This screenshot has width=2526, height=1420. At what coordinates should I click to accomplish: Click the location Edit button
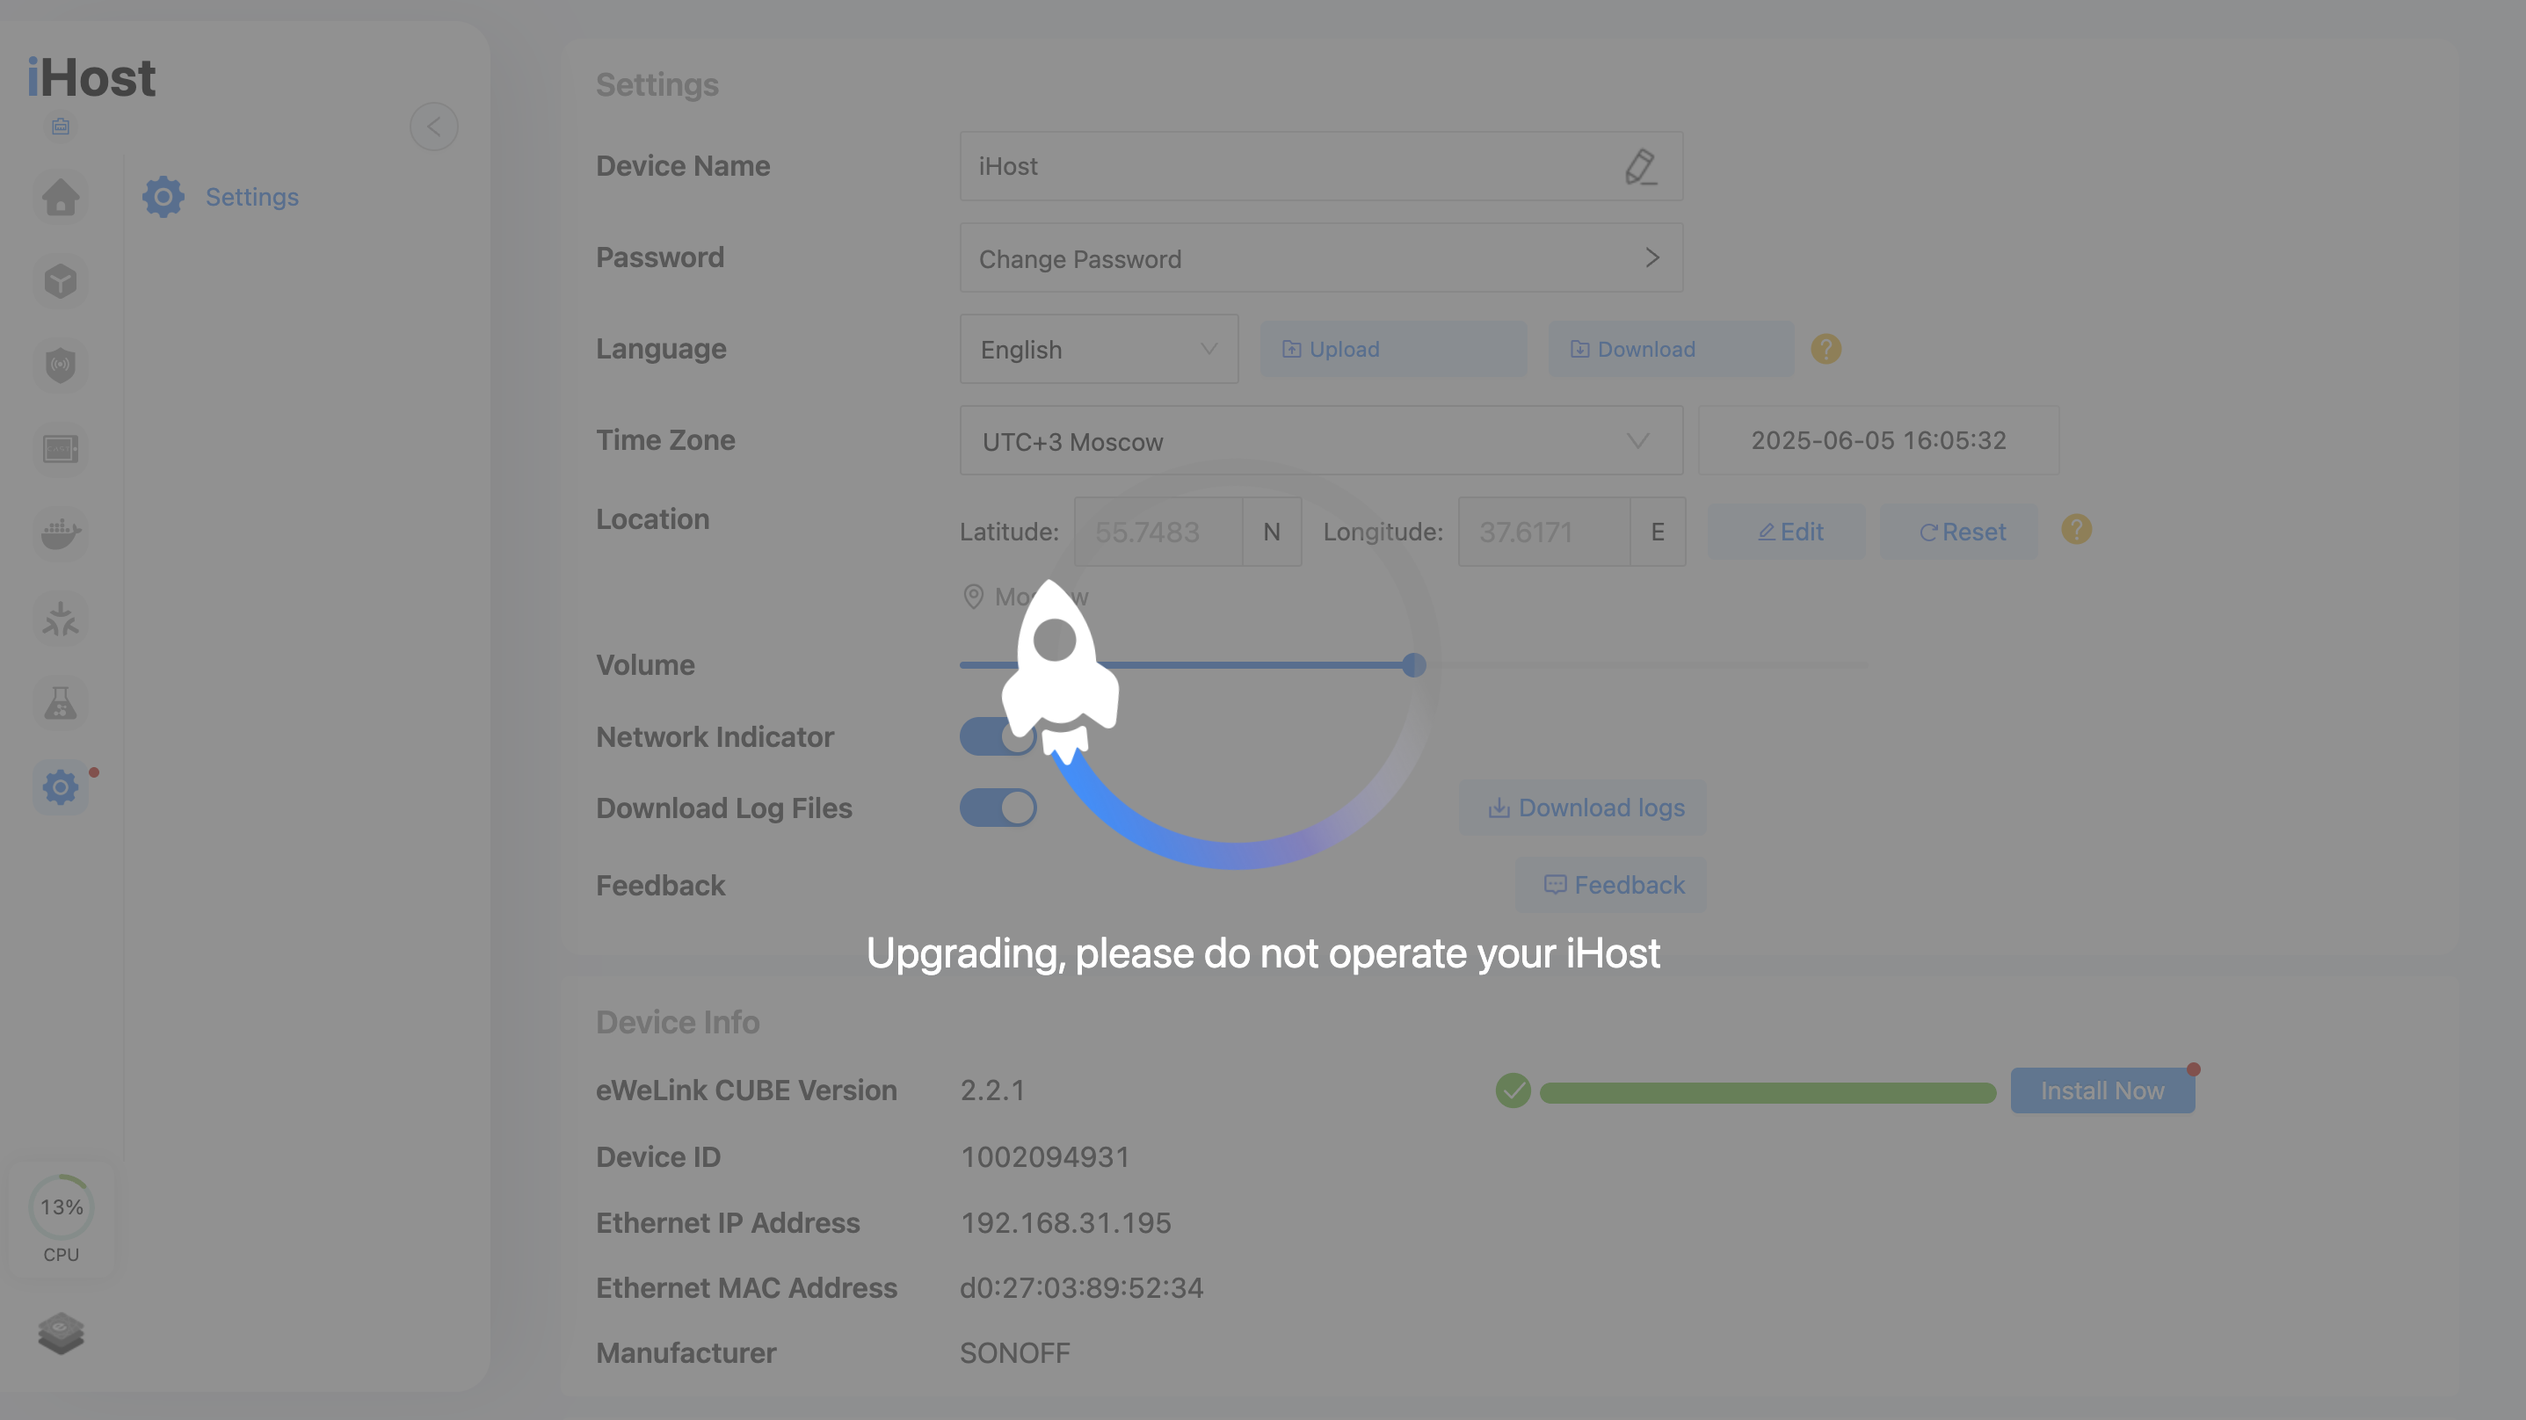[1787, 532]
